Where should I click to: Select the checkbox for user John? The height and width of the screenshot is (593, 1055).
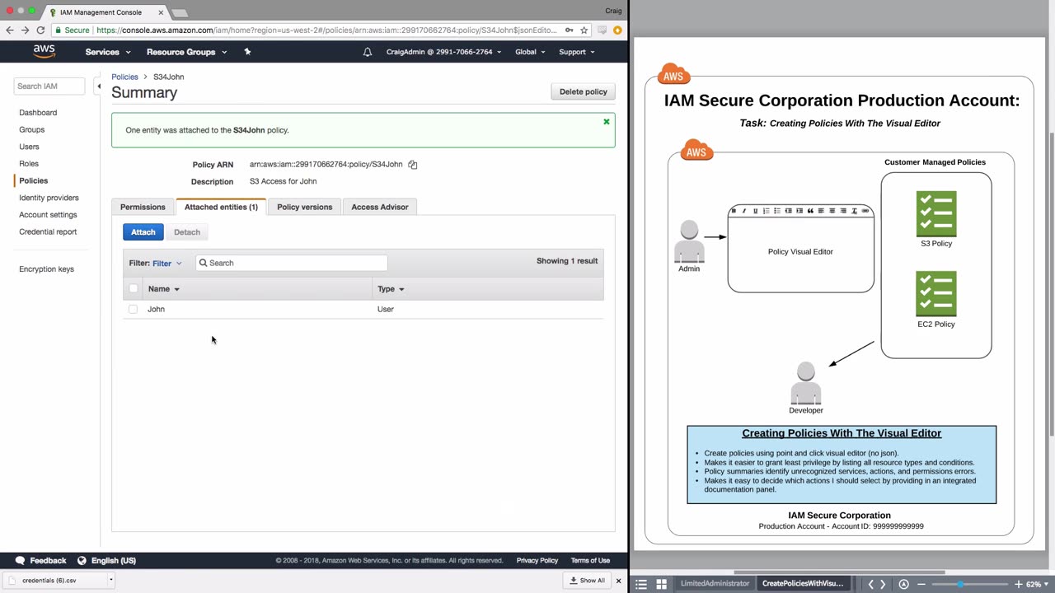click(134, 309)
